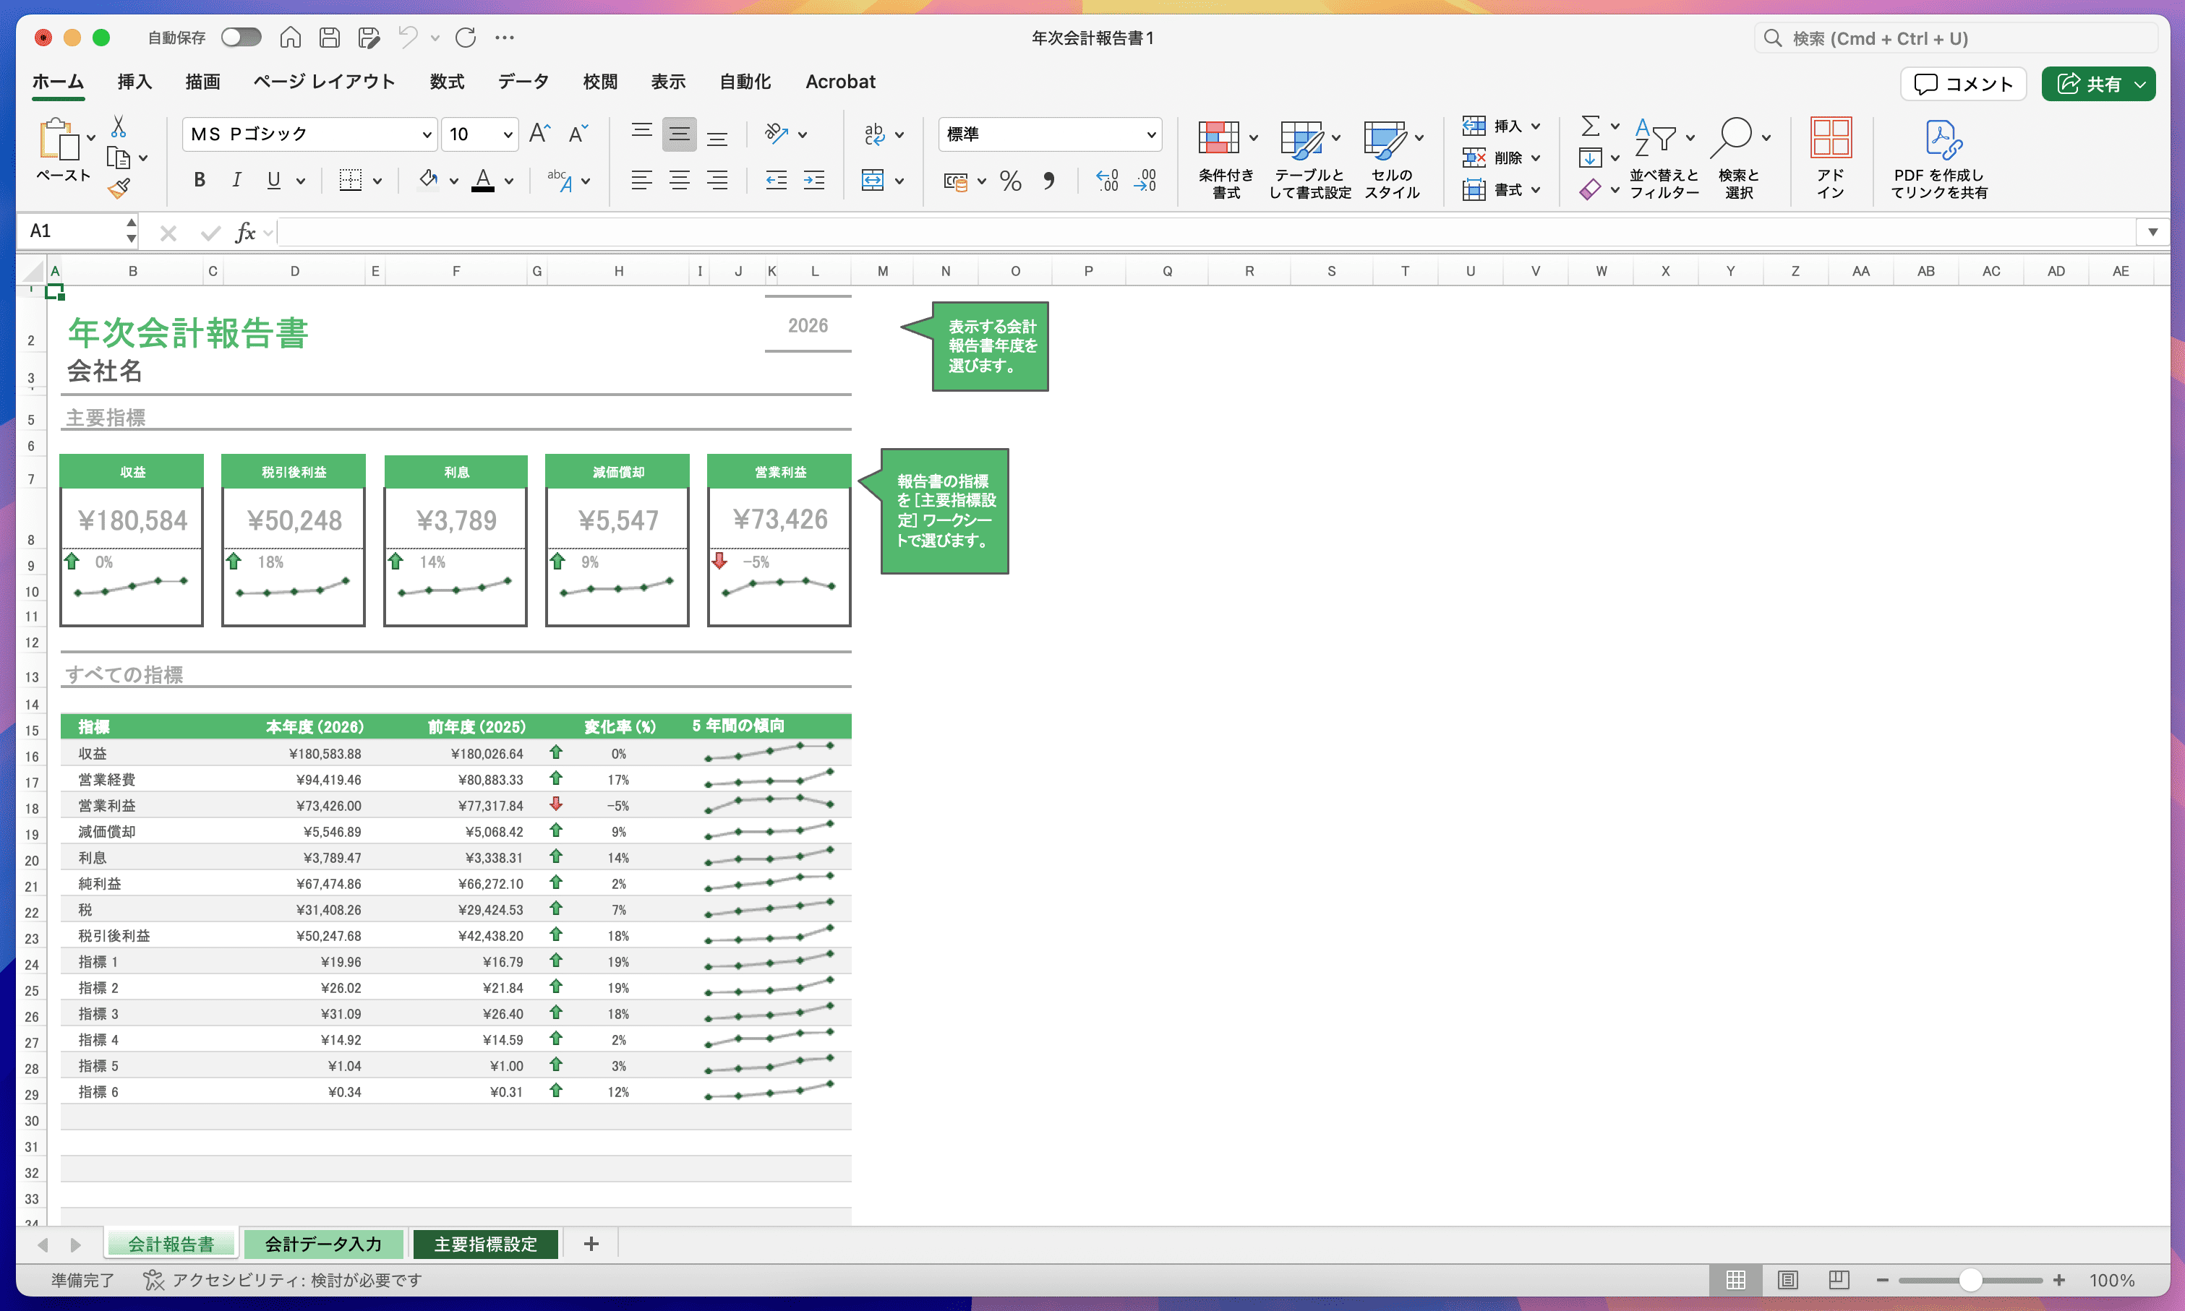Viewport: 2185px width, 1311px height.
Task: Switch to page layout view in status bar
Action: [x=1787, y=1279]
